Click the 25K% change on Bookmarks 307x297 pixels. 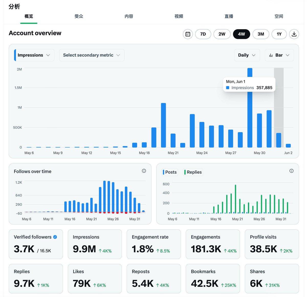point(228,285)
